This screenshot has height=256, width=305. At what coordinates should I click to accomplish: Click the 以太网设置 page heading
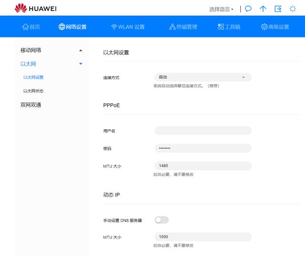point(116,53)
